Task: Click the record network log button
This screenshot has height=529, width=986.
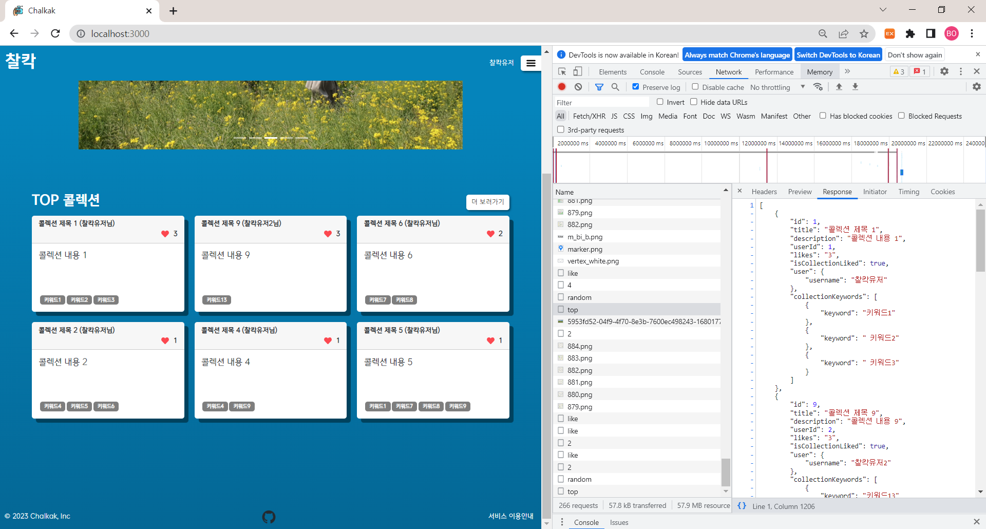Action: coord(562,87)
